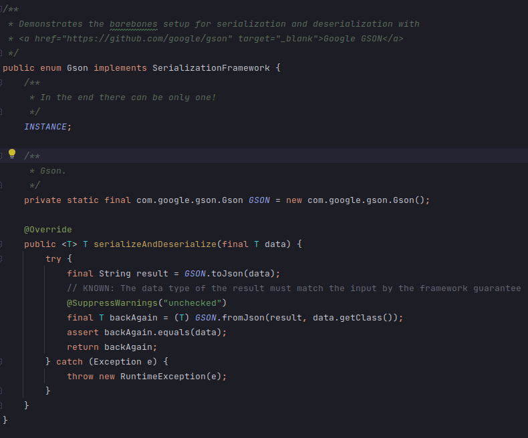Click the yellow lightbulb quick-fix icon
Viewport: 528px width, 438px height.
[x=11, y=154]
